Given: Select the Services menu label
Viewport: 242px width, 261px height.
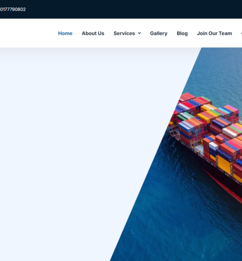Looking at the screenshot, I should tap(124, 33).
